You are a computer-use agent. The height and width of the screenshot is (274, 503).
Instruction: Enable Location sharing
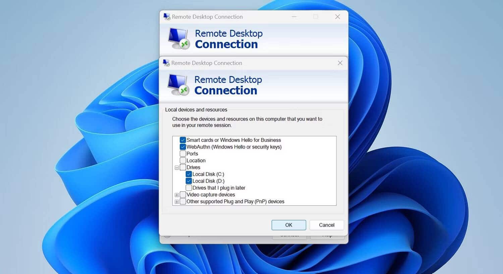coord(183,160)
